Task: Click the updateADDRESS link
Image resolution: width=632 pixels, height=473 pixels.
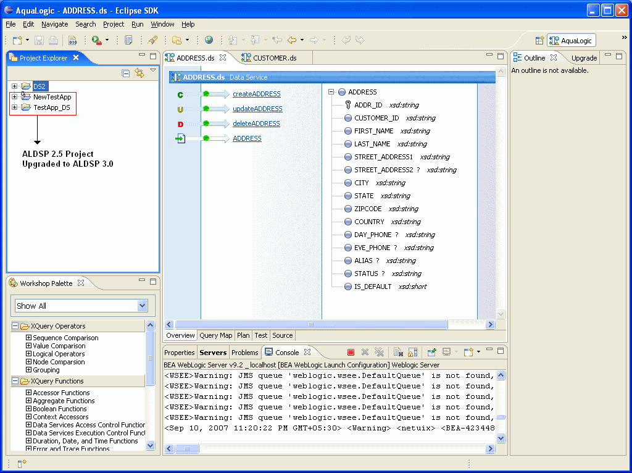Action: (257, 109)
